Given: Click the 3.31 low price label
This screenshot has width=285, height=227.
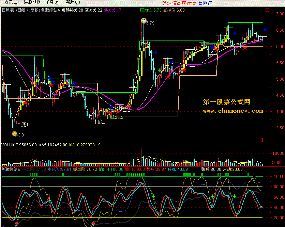Looking at the screenshot, I should 22,135.
